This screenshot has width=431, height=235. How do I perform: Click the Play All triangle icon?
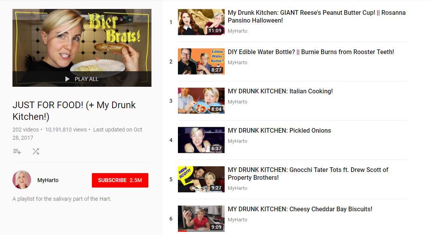point(67,79)
